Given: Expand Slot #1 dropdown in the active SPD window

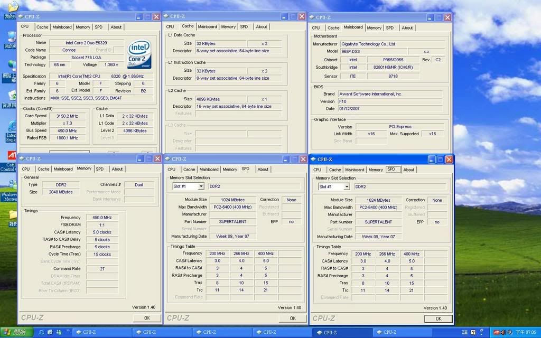Looking at the screenshot, I should tap(347, 186).
